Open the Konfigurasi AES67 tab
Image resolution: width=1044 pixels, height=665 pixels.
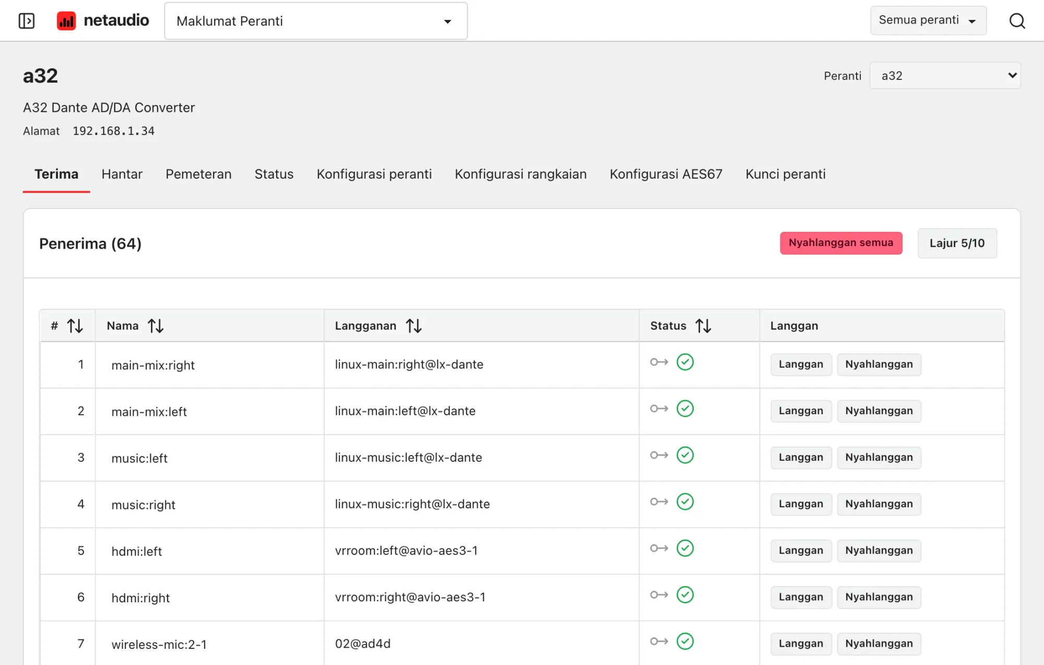666,174
